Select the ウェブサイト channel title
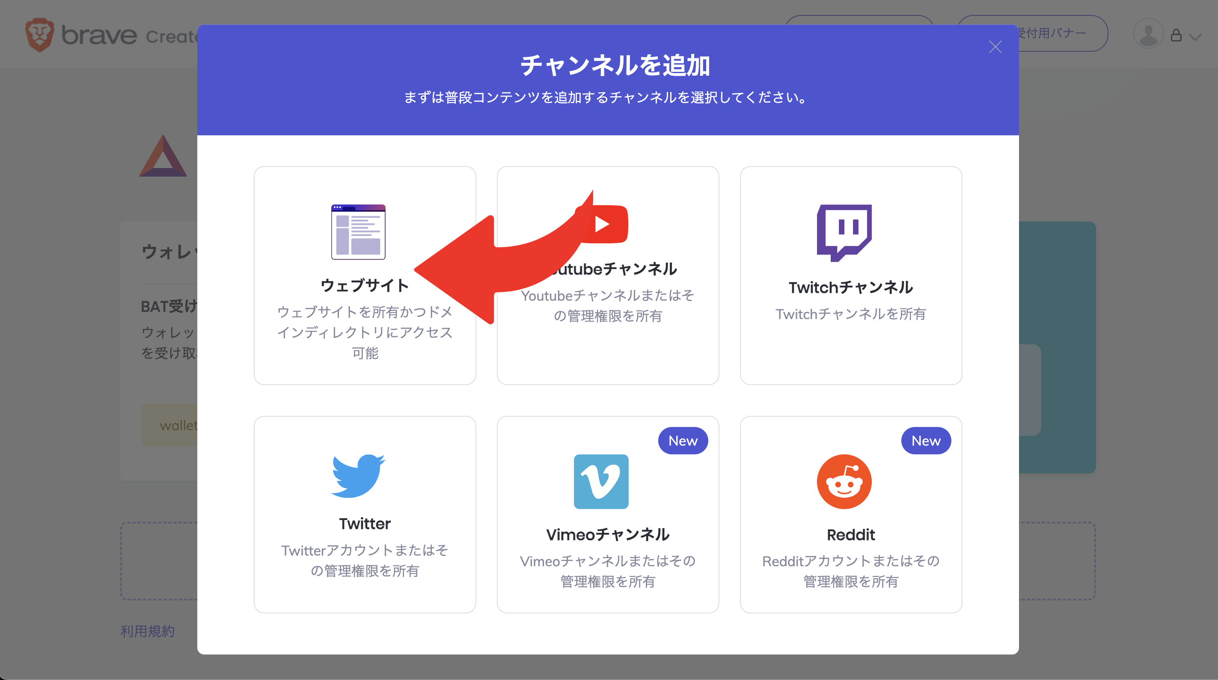 pos(365,285)
